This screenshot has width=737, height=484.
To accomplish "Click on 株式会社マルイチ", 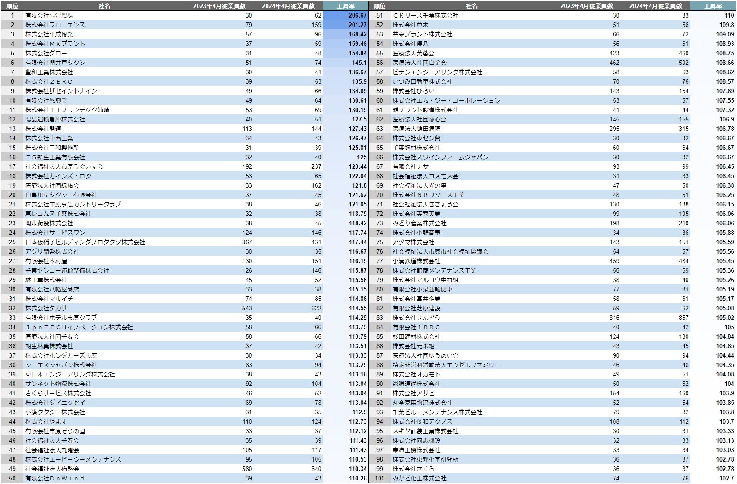I will pyautogui.click(x=49, y=299).
